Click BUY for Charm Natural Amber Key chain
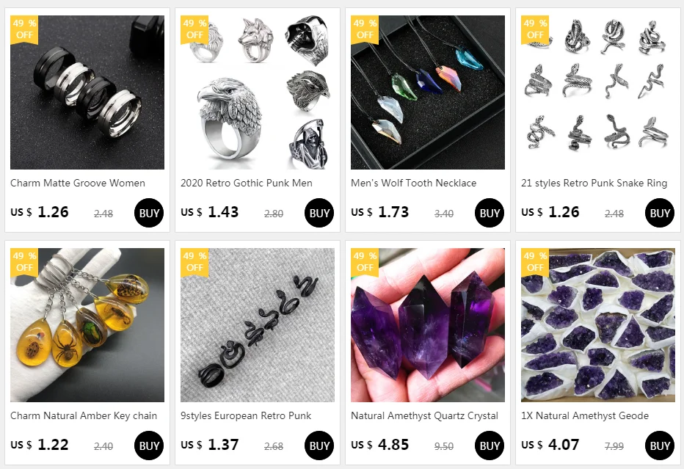Viewport: 684px width, 469px height. click(149, 446)
